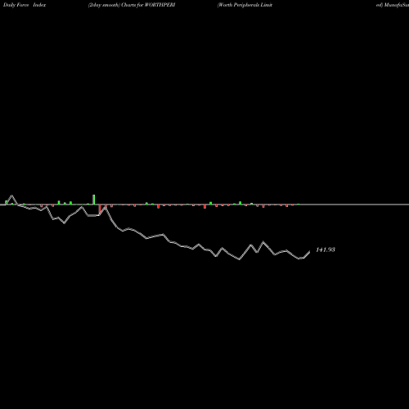Click the 'ed) MunafaSutra' text at top right

(393, 5)
